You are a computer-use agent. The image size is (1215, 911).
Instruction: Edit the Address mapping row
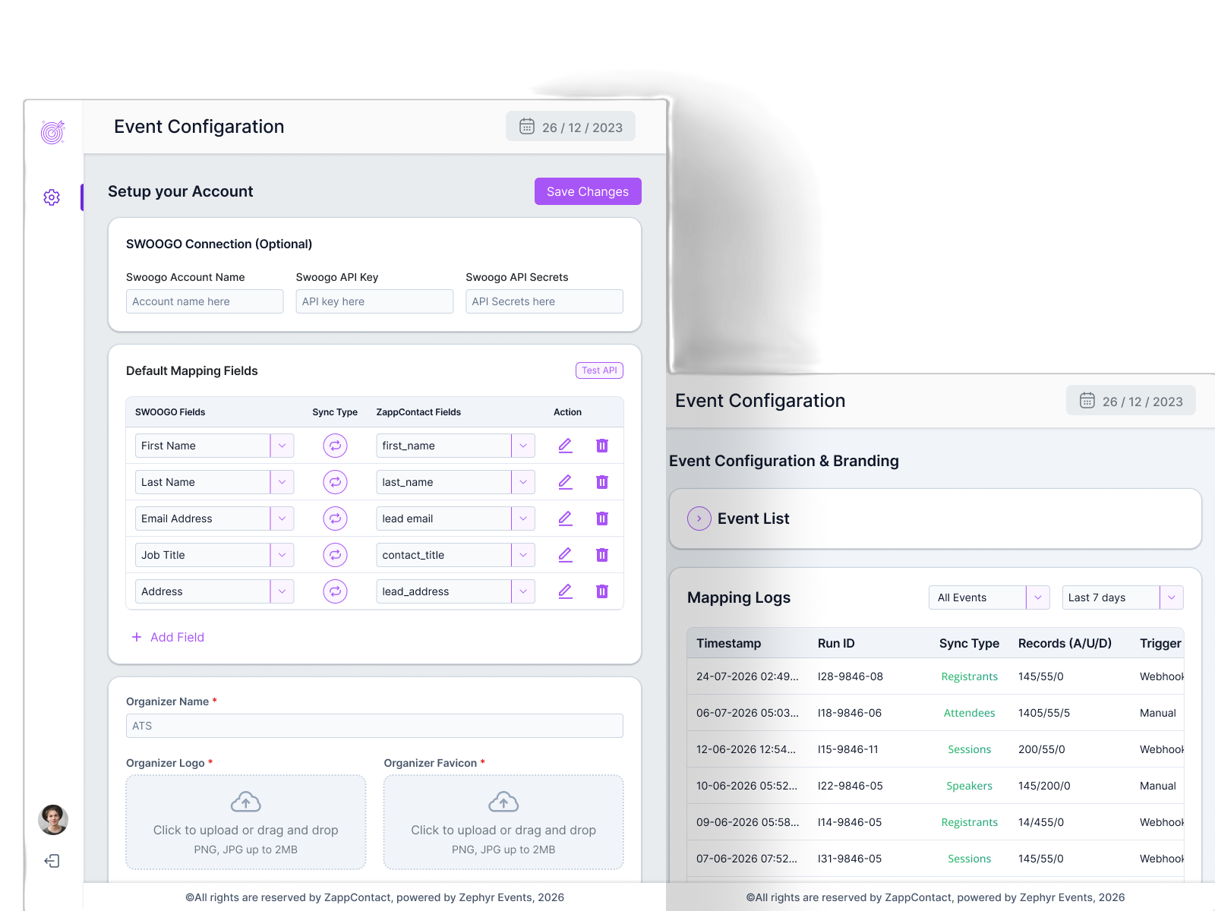click(x=566, y=591)
